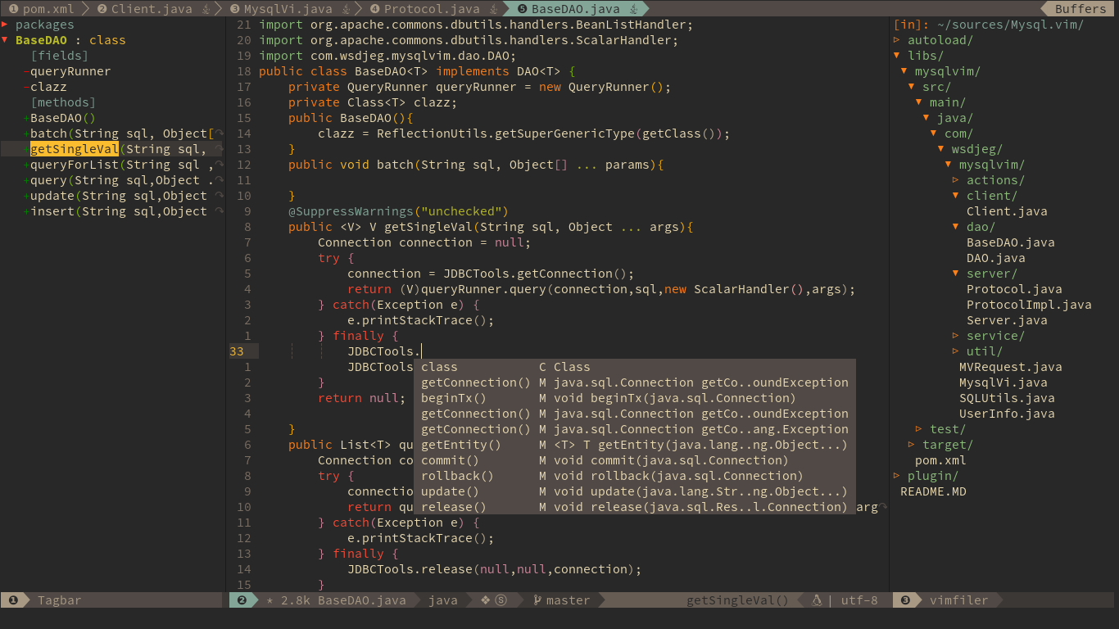Open ProtocolImpl.java from the file tree

pos(1028,305)
